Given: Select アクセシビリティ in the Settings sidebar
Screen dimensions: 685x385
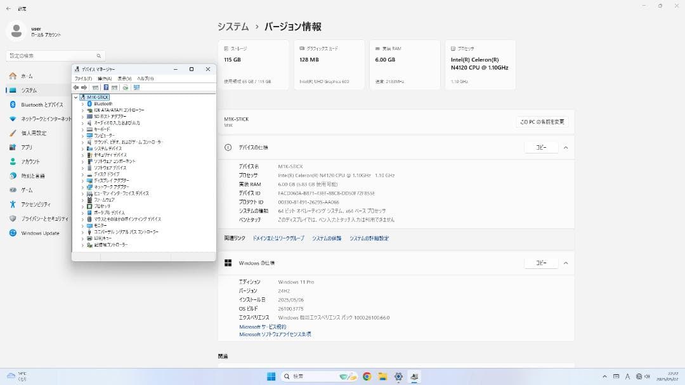Looking at the screenshot, I should 38,204.
